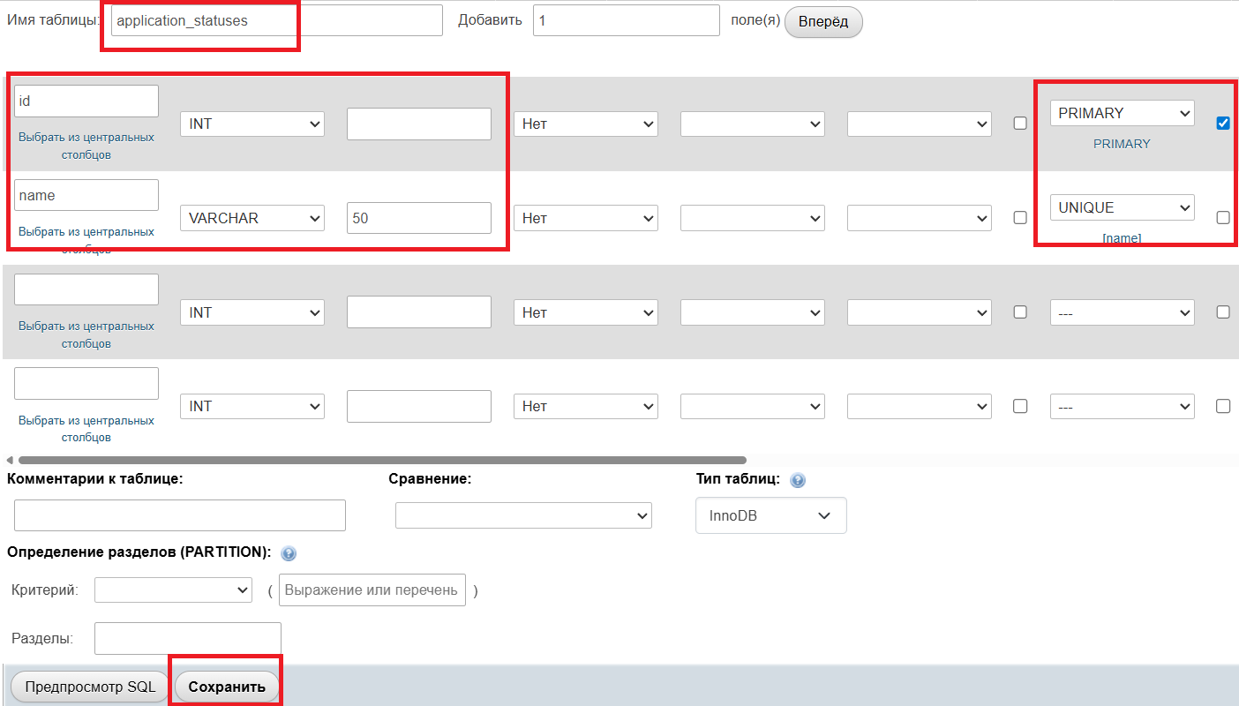
Task: Open the Сравнение collation dropdown
Action: (x=522, y=515)
